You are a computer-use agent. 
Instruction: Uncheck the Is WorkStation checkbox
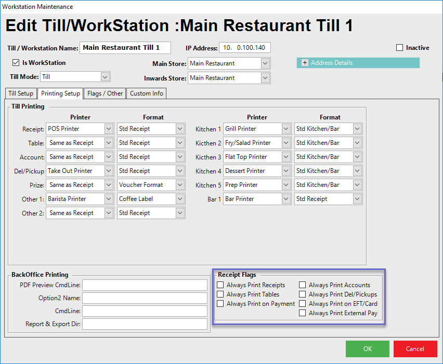(16, 63)
